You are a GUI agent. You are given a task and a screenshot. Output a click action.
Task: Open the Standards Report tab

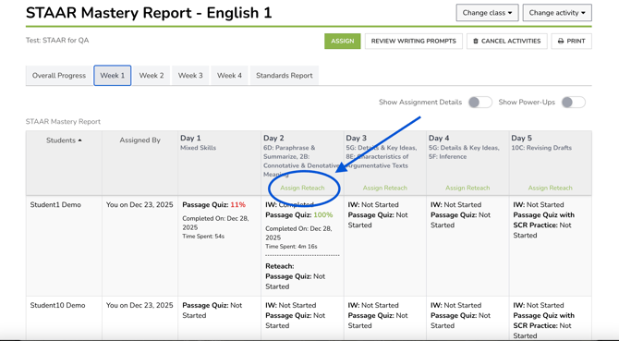coord(285,76)
